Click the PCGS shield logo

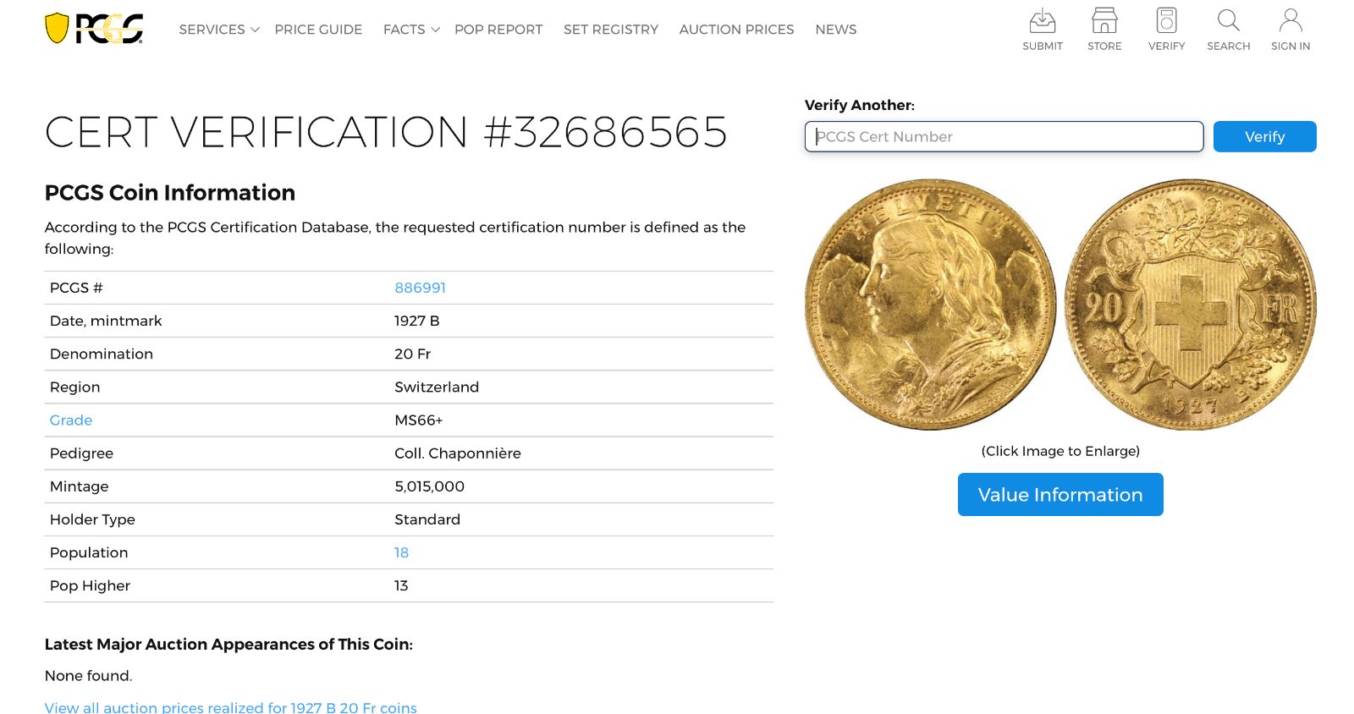93,29
